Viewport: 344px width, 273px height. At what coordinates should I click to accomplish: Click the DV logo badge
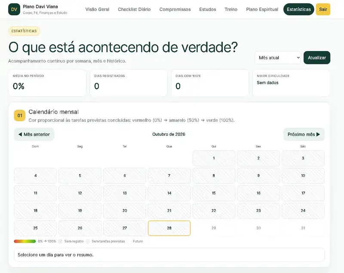pos(14,9)
